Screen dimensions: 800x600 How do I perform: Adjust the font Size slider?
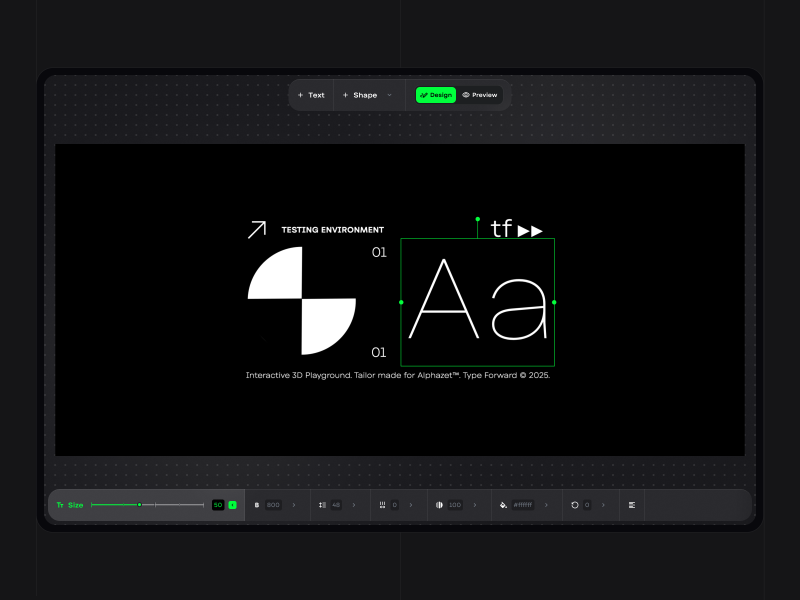[147, 505]
